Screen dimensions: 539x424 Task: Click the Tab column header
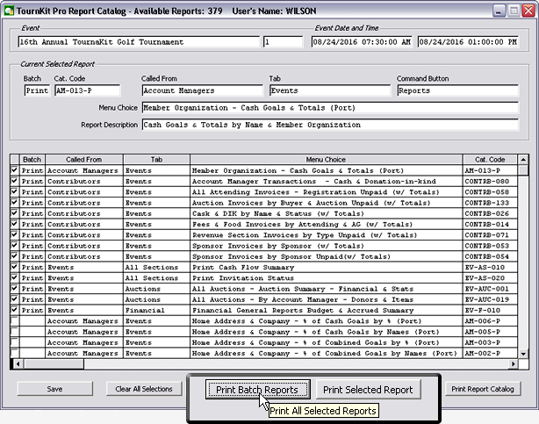pos(156,160)
